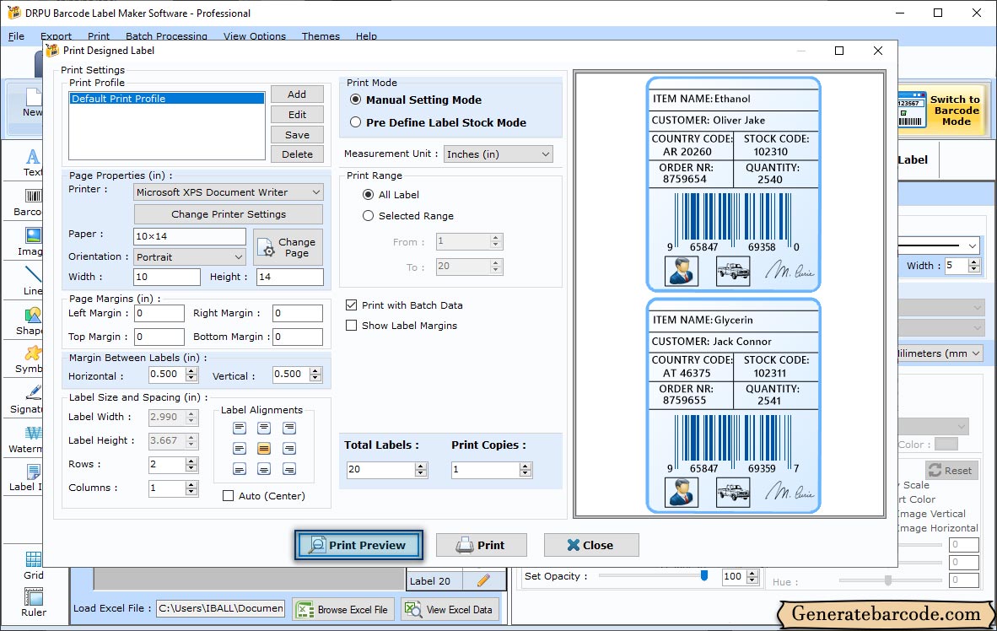Click Save print profile button
This screenshot has height=631, width=997.
(297, 135)
